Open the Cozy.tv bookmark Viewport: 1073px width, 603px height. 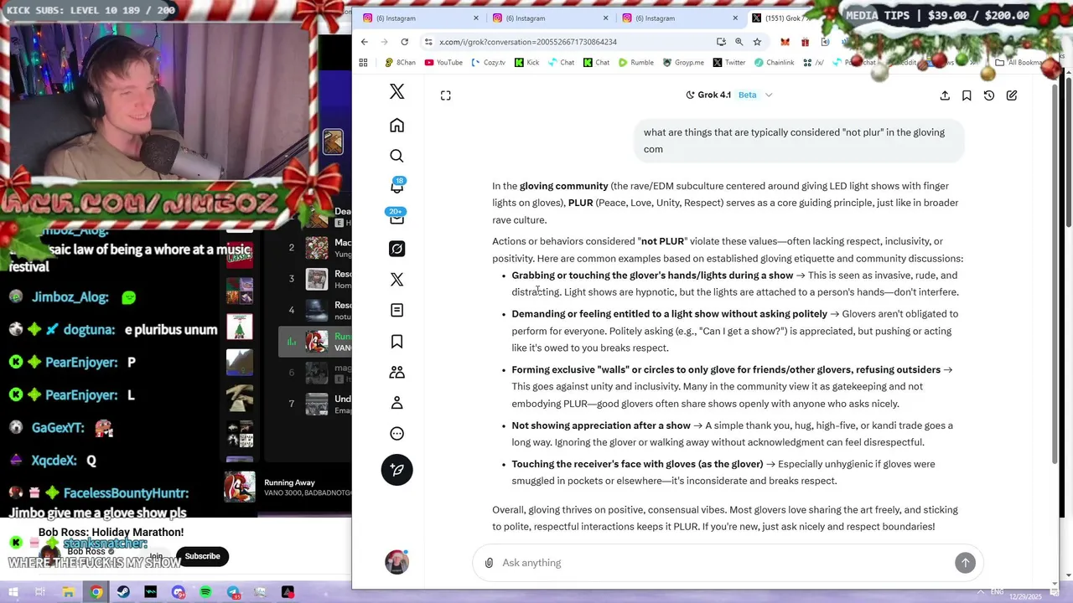click(x=488, y=63)
